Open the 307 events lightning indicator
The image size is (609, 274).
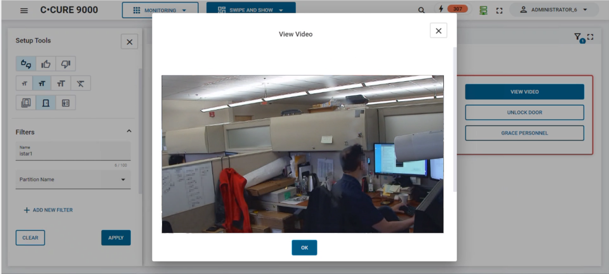(x=452, y=9)
